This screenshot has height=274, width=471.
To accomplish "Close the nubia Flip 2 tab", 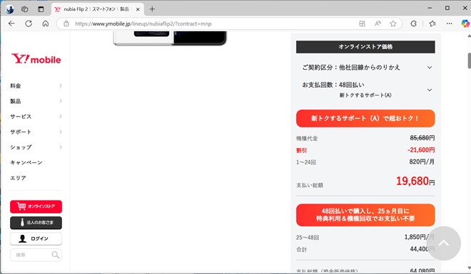I will 138,9.
